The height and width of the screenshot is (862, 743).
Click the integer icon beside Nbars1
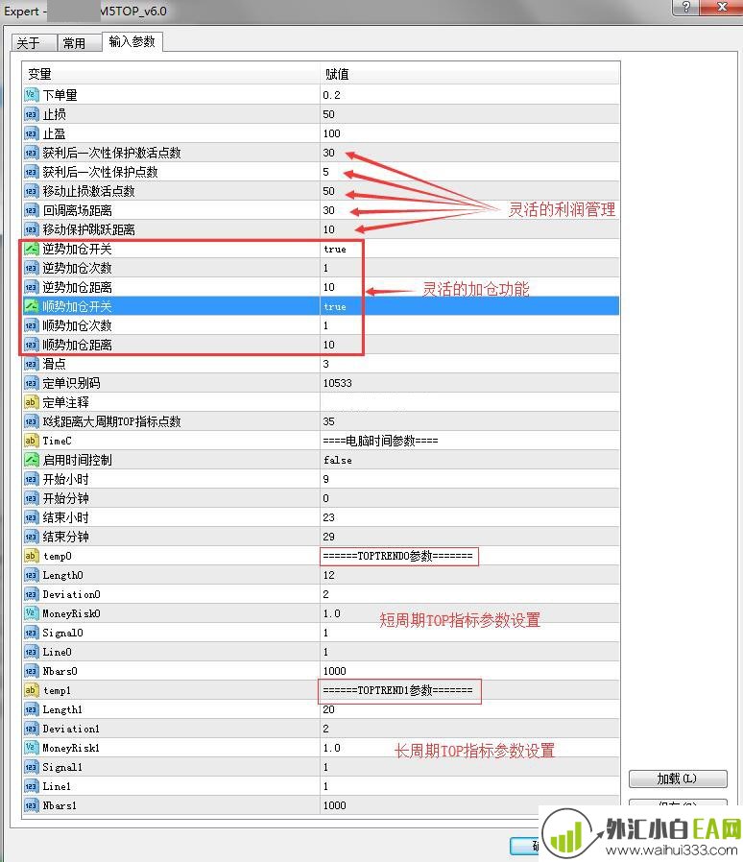click(32, 805)
